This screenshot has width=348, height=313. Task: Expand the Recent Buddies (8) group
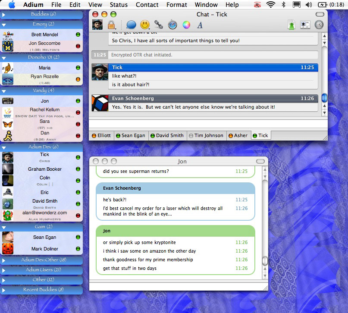pos(41,290)
